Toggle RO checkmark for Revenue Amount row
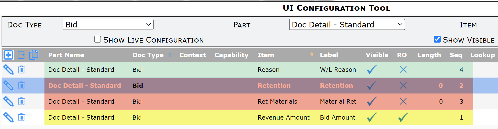Image resolution: width=498 pixels, height=129 pixels. [403, 117]
